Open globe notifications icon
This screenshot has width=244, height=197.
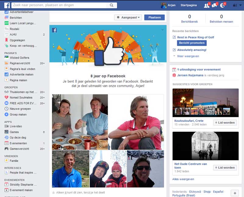point(223,5)
